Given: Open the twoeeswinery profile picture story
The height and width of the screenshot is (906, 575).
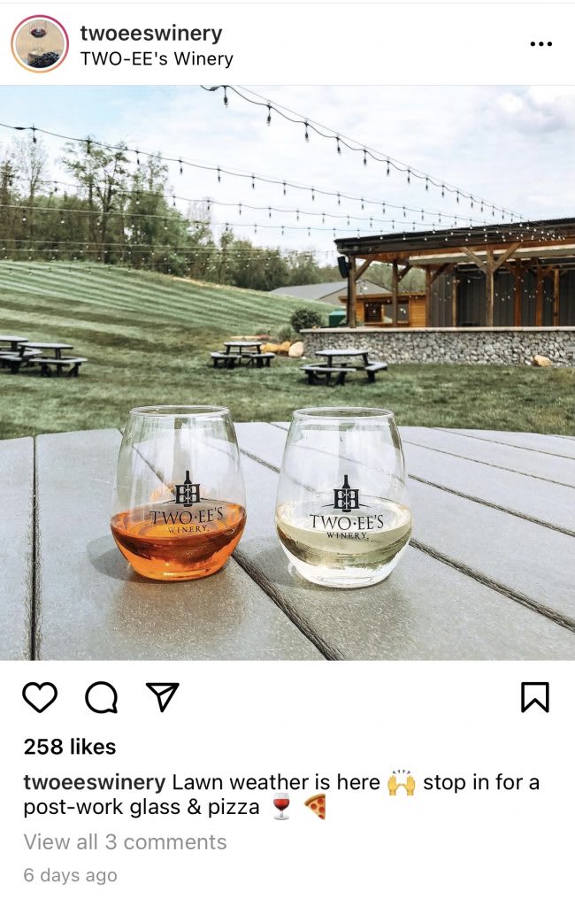Looking at the screenshot, I should pos(40,44).
